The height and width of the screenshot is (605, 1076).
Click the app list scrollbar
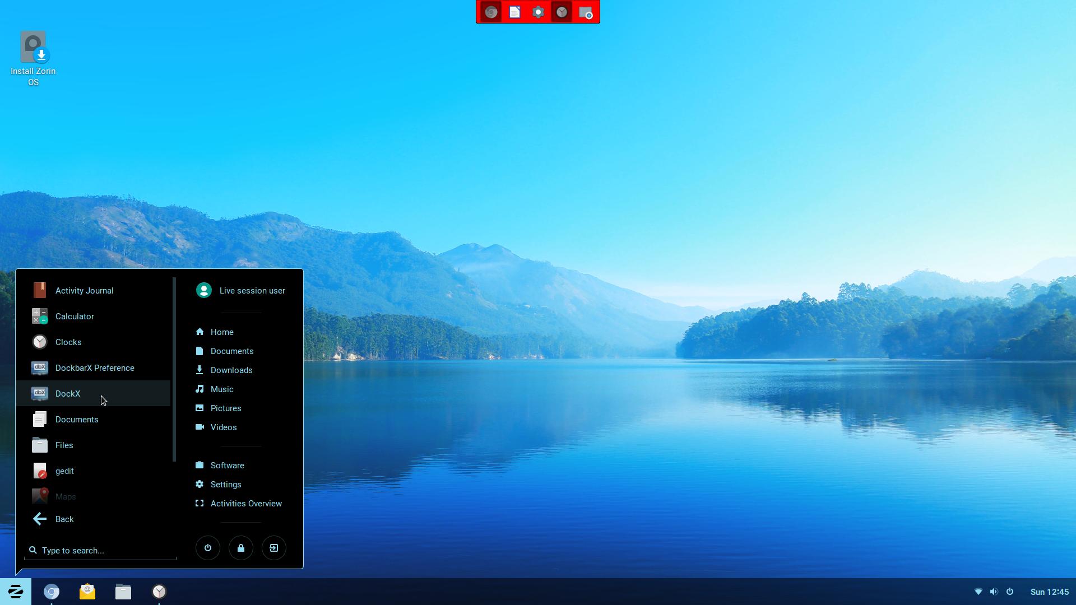click(174, 370)
